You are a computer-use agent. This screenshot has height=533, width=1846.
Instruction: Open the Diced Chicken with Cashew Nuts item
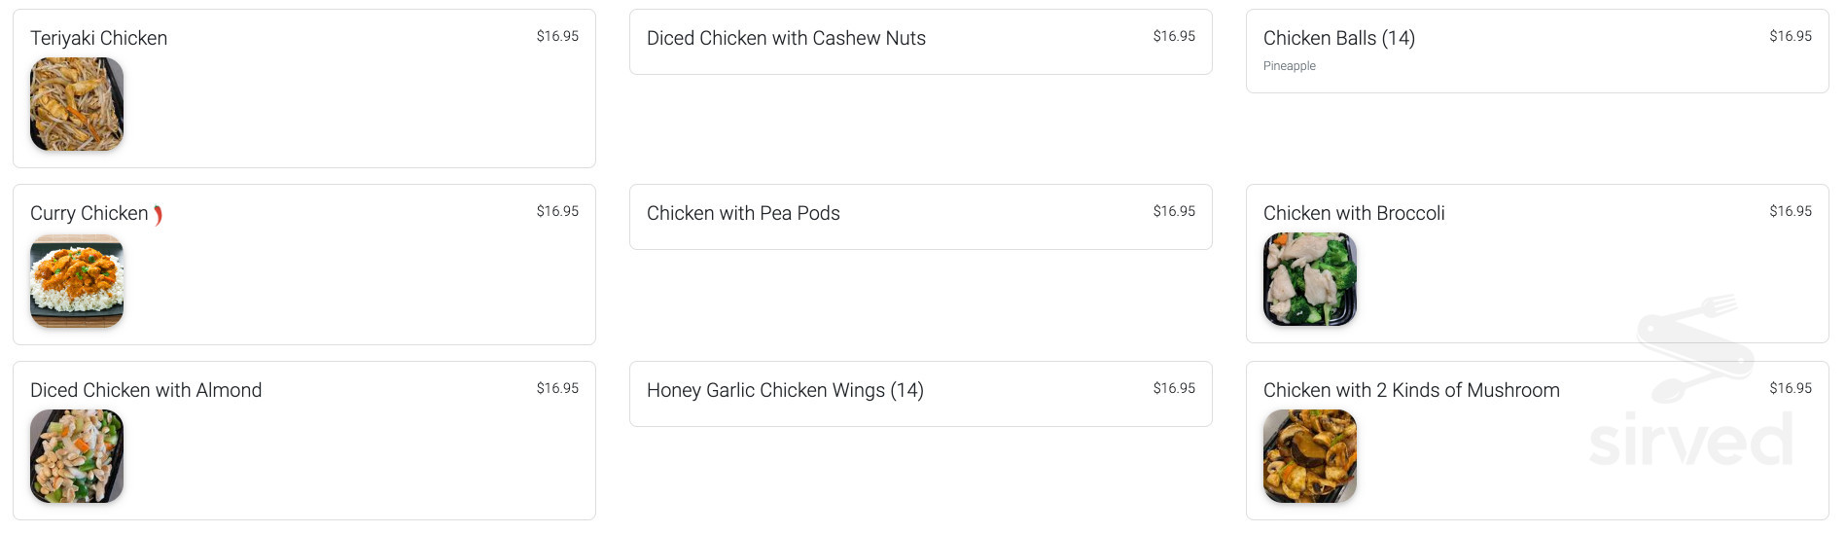(x=786, y=38)
